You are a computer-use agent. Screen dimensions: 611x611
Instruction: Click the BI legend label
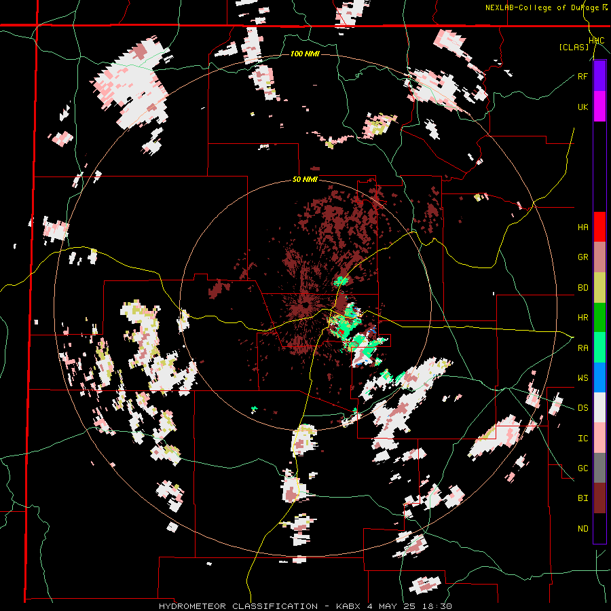582,498
